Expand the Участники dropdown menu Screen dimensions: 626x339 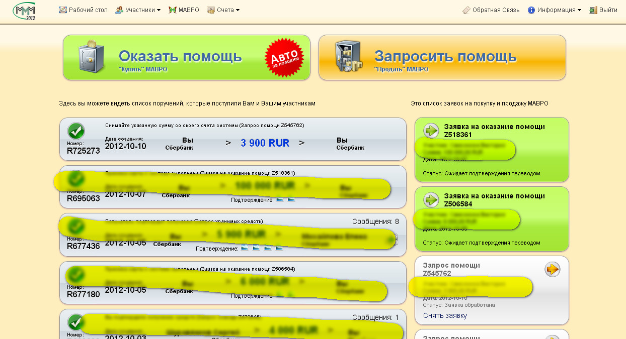(x=143, y=10)
